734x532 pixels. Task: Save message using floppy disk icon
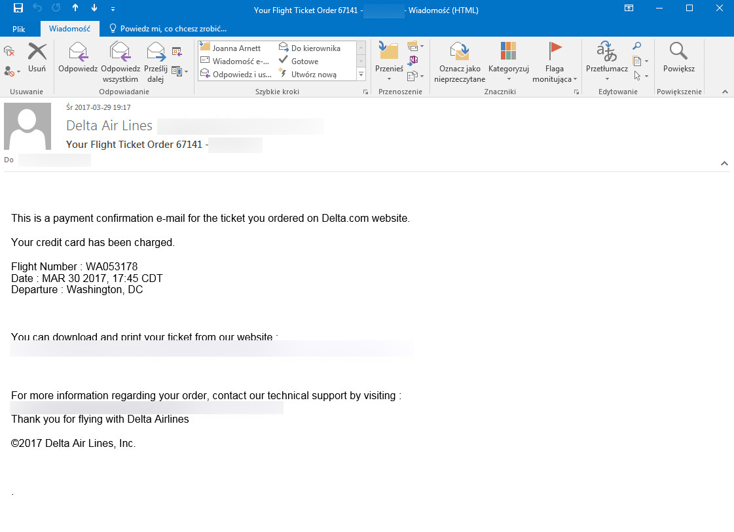[x=18, y=9]
